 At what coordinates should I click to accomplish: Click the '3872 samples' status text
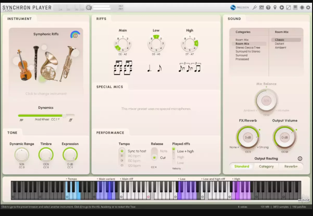[x=281, y=207]
